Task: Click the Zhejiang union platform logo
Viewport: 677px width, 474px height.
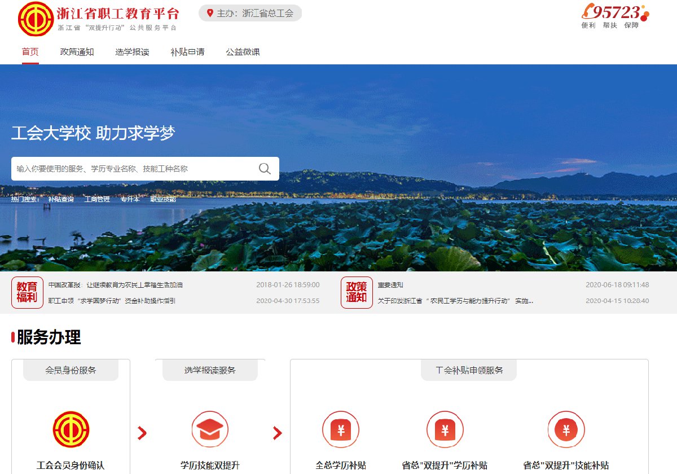Action: click(x=36, y=19)
